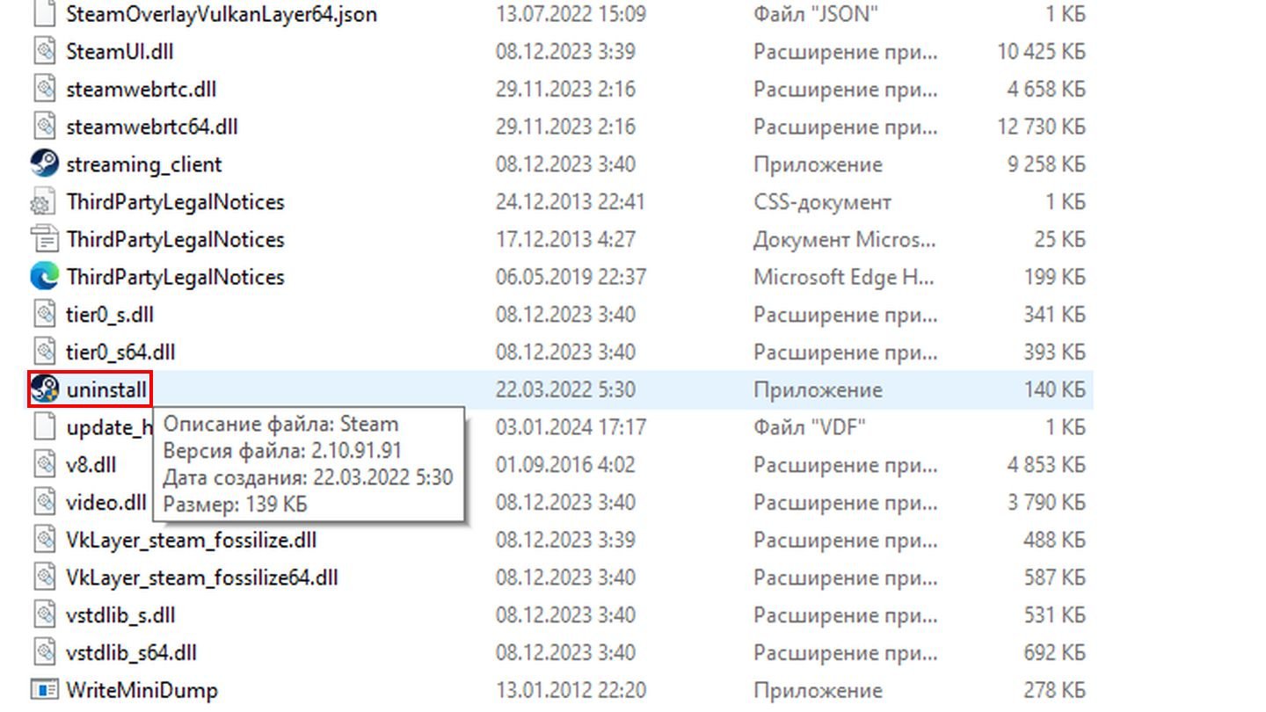Select the date cell in the uninstall row

tap(564, 389)
